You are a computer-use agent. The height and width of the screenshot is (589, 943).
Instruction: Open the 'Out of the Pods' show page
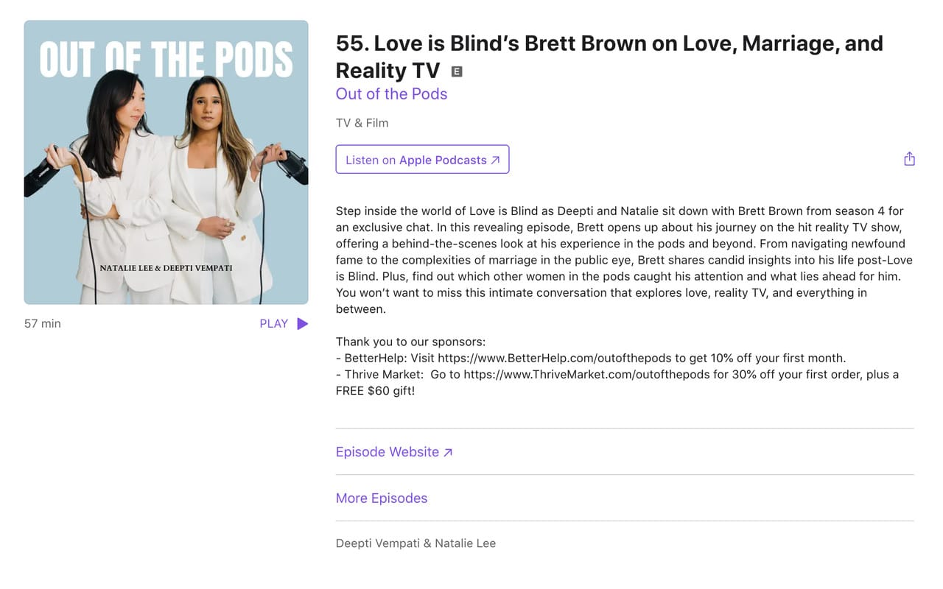pos(391,94)
